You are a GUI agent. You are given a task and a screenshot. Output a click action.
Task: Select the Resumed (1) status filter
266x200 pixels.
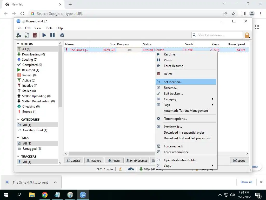pyautogui.click(x=31, y=70)
